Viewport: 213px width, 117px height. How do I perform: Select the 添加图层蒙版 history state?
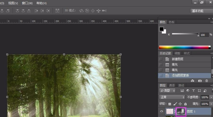[x=180, y=75]
